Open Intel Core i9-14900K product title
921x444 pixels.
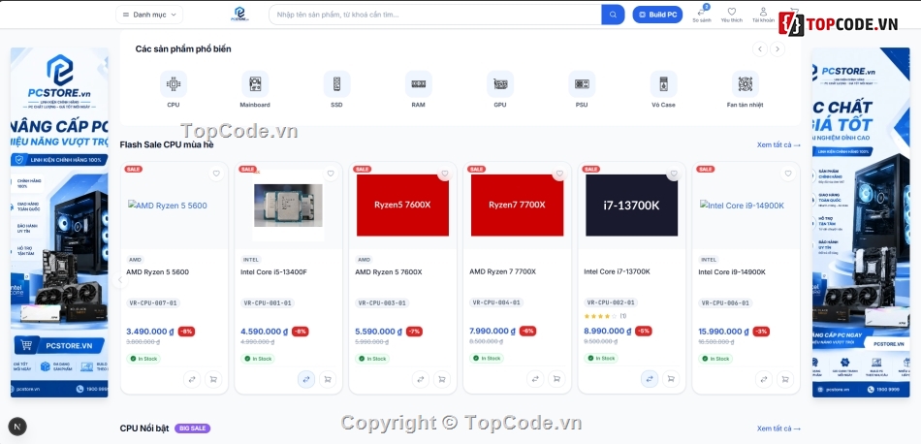coord(732,271)
